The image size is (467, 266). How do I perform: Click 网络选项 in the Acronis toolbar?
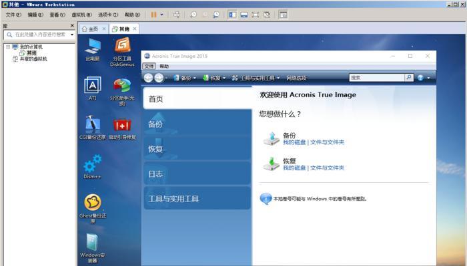(x=296, y=78)
